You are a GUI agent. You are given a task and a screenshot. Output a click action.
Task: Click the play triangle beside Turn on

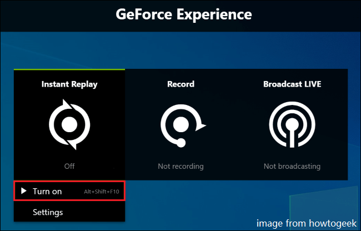pyautogui.click(x=24, y=190)
